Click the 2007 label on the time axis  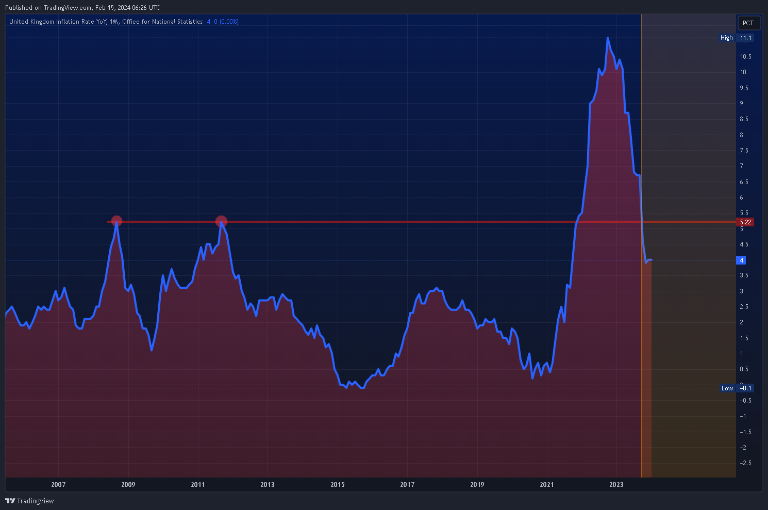click(58, 484)
